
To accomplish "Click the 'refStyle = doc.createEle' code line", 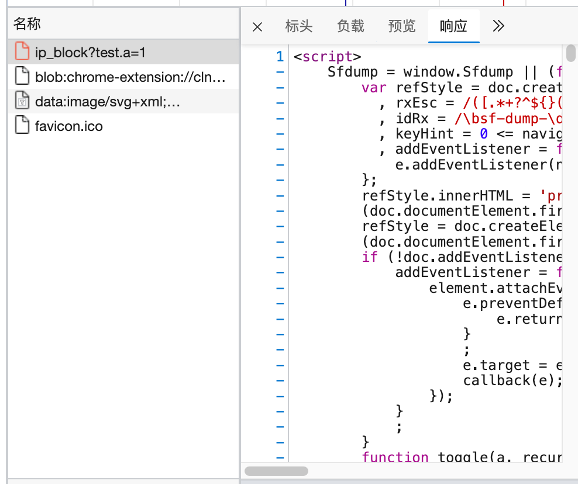I will tap(462, 226).
